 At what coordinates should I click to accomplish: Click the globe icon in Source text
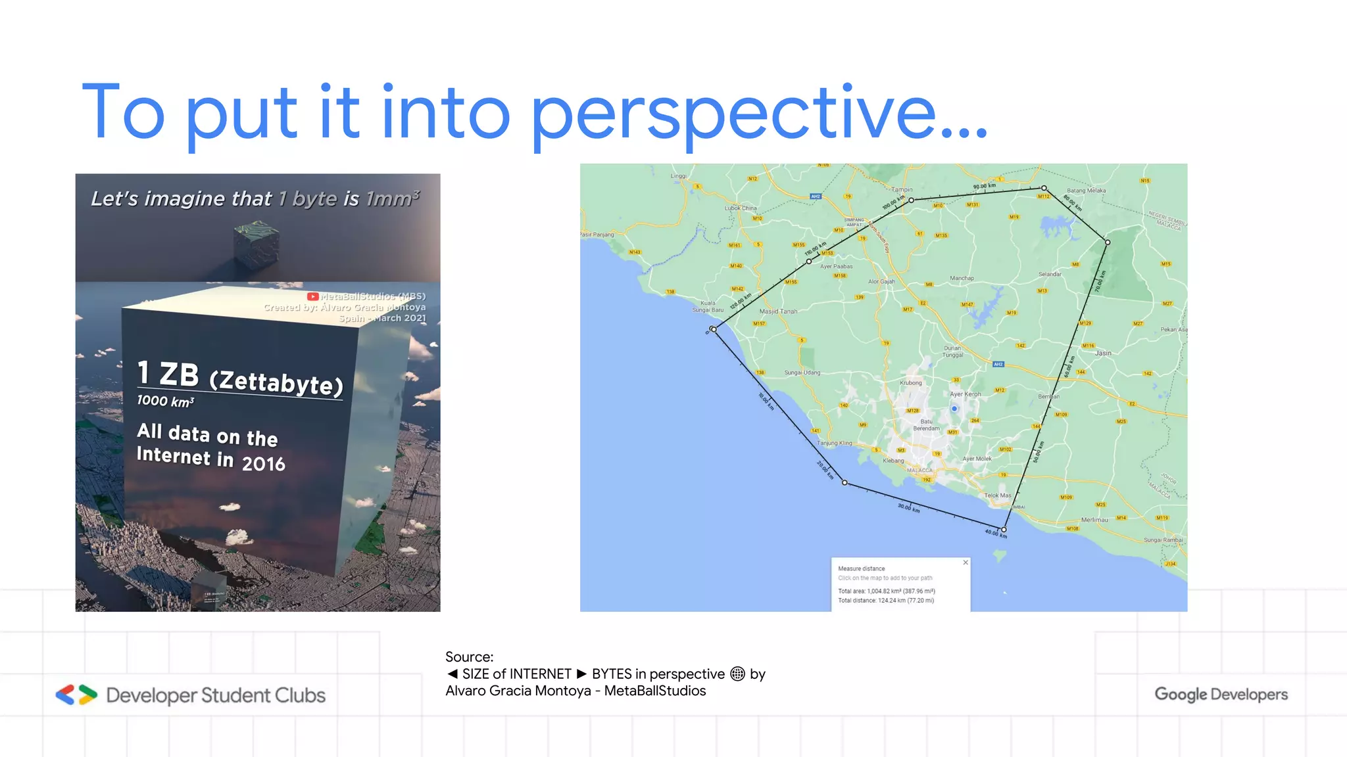click(x=737, y=674)
